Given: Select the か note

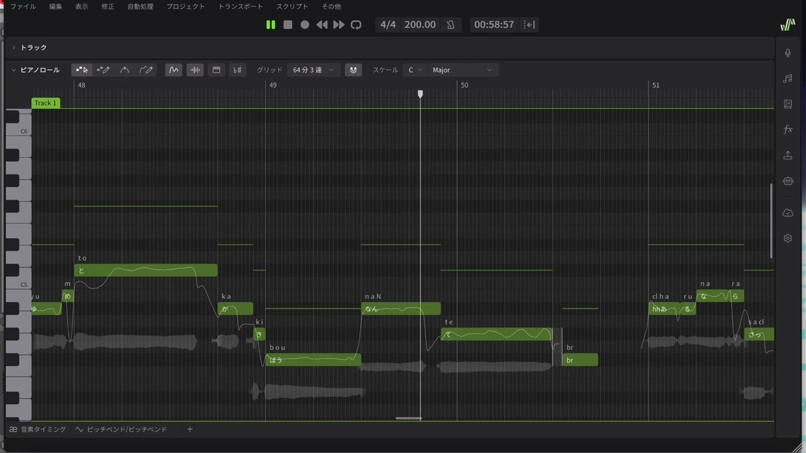Looking at the screenshot, I should (236, 309).
